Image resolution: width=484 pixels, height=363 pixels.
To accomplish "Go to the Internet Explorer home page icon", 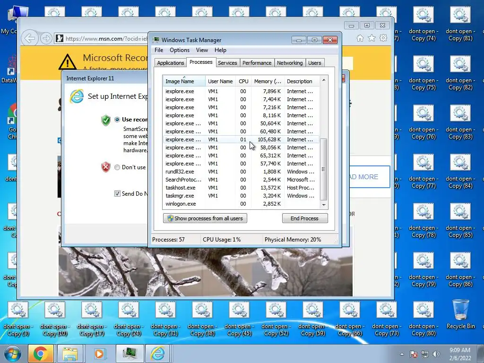I will (x=360, y=38).
